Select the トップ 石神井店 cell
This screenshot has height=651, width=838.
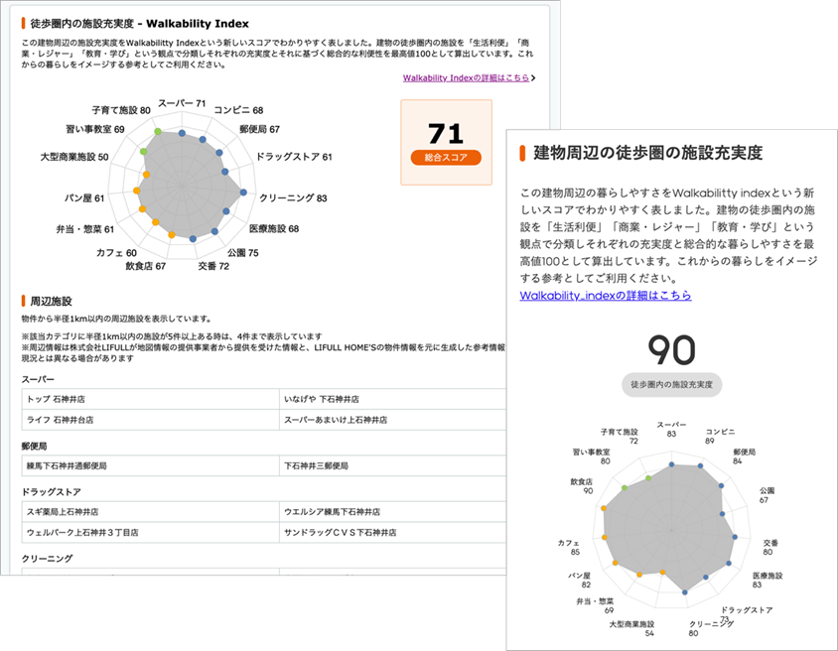[150, 399]
